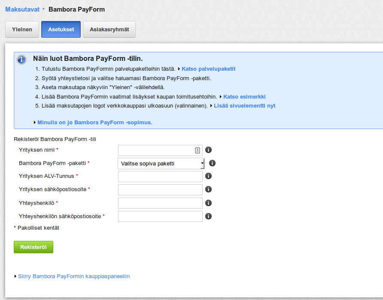Click info icon beside Yrityksen ALV-Tunnus field
Viewport: 383px width, 300px height.
pyautogui.click(x=208, y=176)
